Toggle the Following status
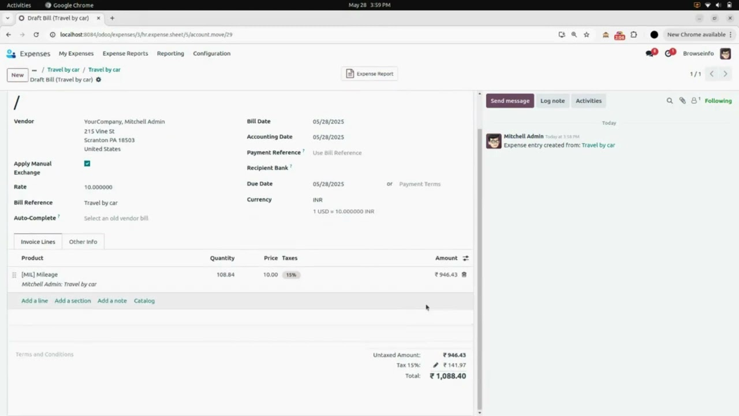 coord(718,101)
